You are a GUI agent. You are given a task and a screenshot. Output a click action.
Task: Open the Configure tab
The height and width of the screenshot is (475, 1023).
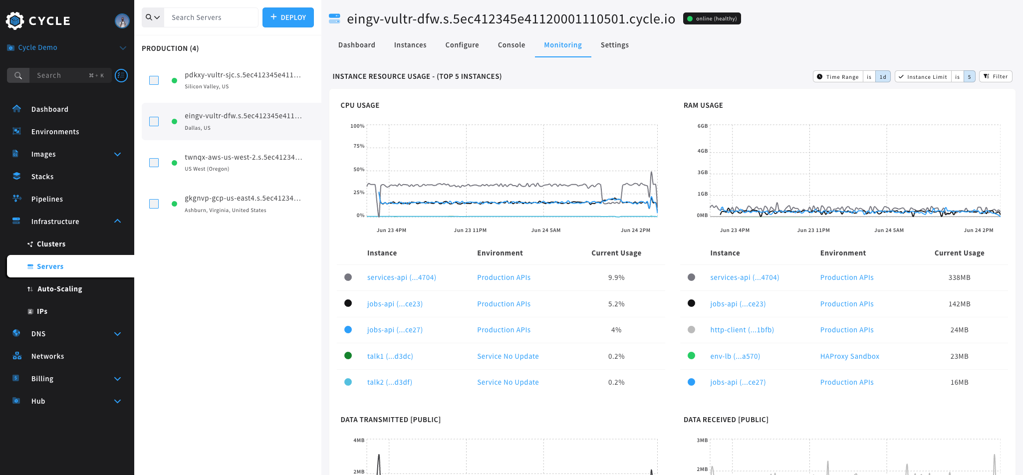click(462, 45)
